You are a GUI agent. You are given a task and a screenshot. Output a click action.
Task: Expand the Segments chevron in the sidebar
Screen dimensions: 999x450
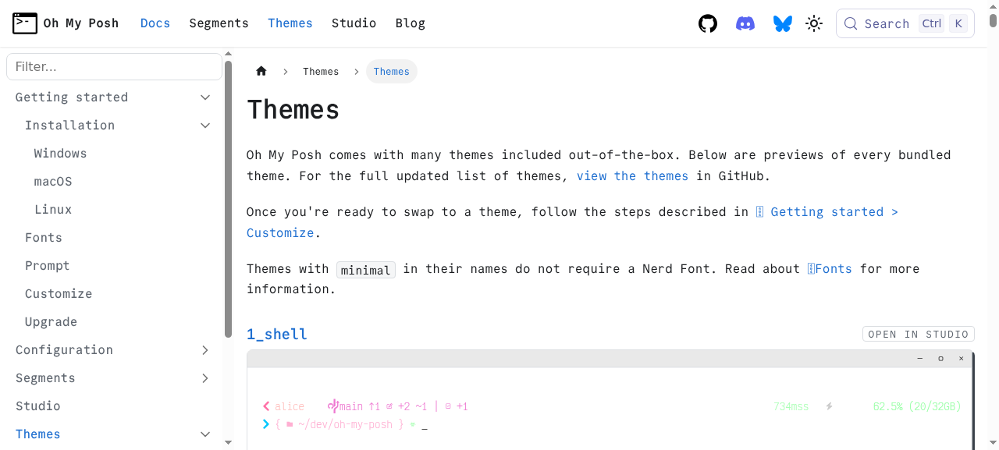(x=205, y=378)
